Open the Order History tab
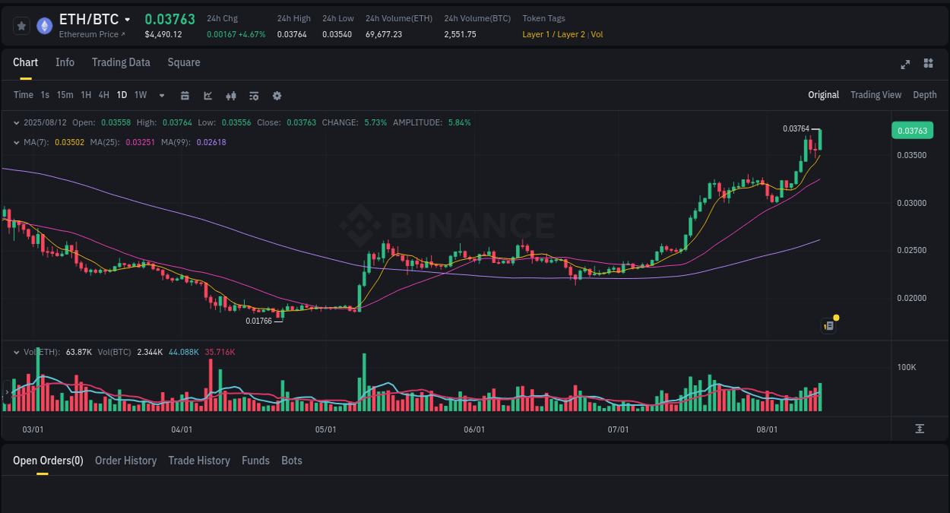This screenshot has width=950, height=513. [x=125, y=461]
